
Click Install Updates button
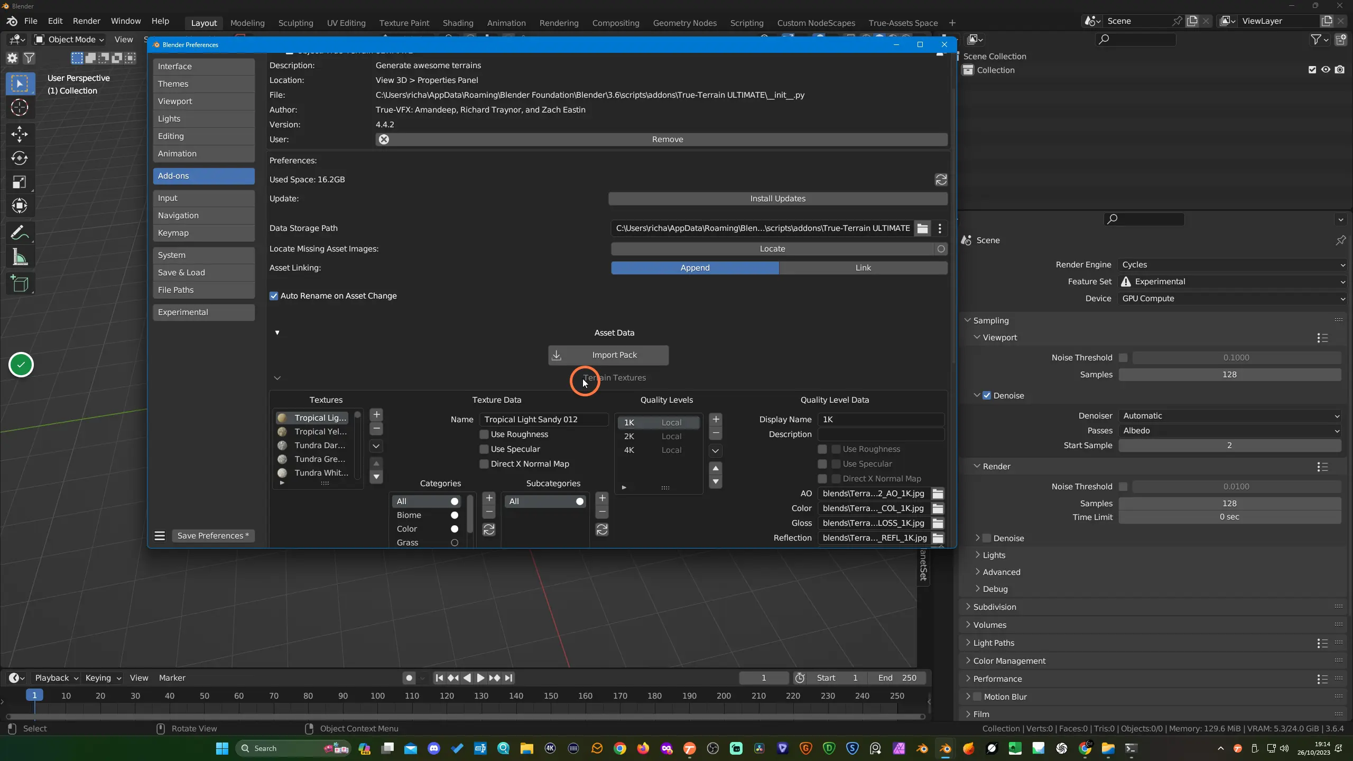tap(777, 199)
